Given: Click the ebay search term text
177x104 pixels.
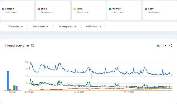Looking at the screenshot, I should pyautogui.click(x=151, y=9).
